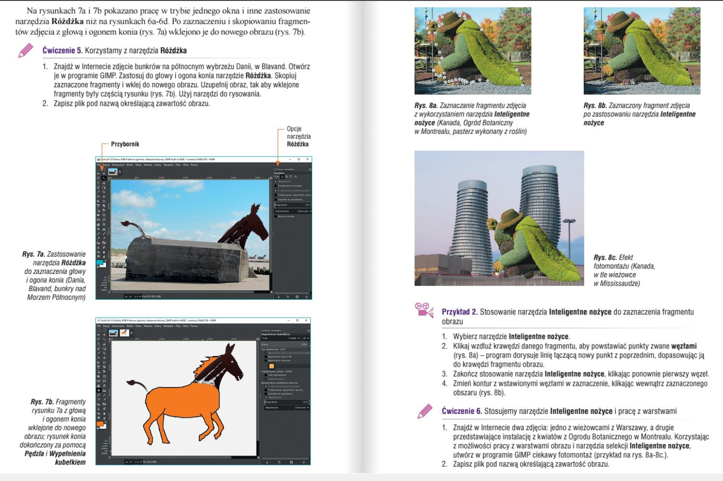Click Replace selection mode icon in Rys. 7a options
This screenshot has height=481, width=723.
pyautogui.click(x=282, y=176)
